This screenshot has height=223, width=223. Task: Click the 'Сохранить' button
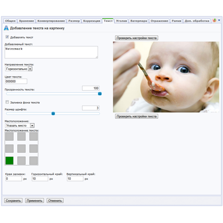pyautogui.click(x=13, y=201)
